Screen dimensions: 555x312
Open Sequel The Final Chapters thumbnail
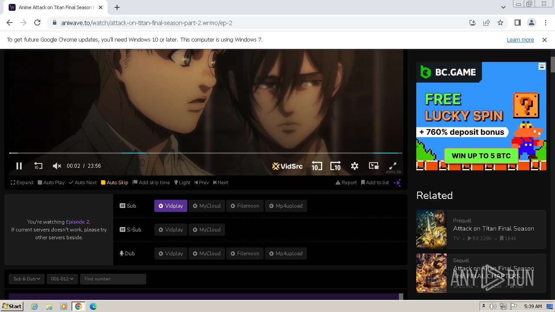click(x=431, y=273)
